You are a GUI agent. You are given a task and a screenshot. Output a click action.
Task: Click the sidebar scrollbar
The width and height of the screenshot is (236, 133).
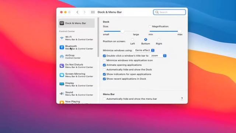tap(98, 37)
